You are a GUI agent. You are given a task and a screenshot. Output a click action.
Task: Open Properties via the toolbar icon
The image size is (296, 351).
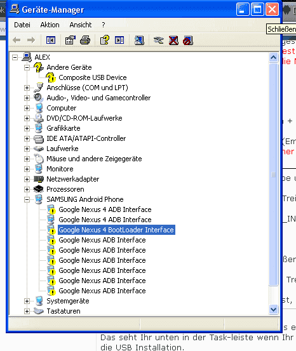[71, 40]
